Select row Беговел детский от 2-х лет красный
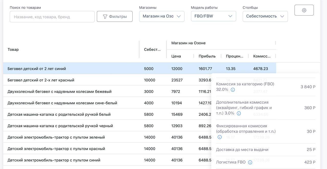Image resolution: width=327 pixels, height=169 pixels. coord(107,80)
